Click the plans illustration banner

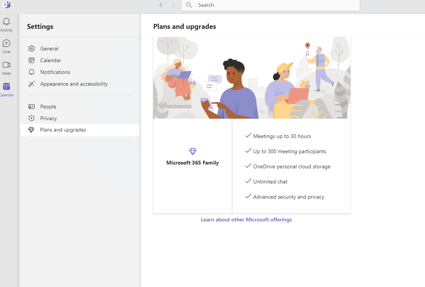(x=252, y=78)
